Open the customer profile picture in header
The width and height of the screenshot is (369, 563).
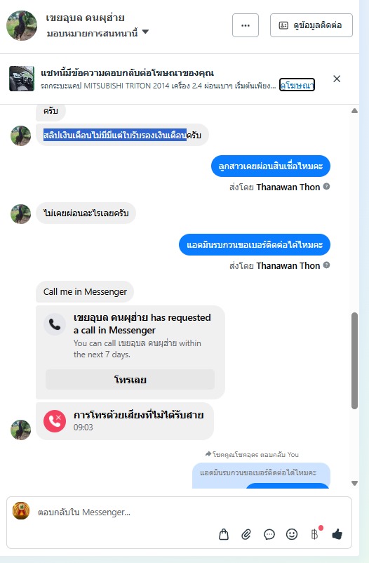pos(22,25)
